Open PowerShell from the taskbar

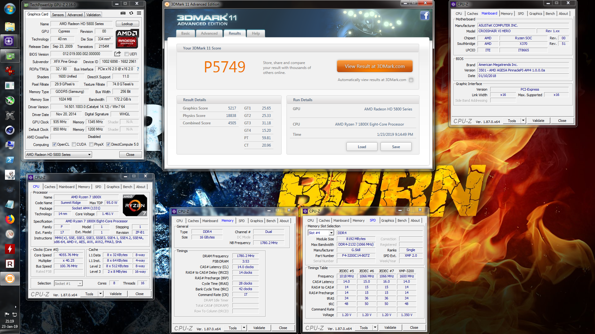10,160
